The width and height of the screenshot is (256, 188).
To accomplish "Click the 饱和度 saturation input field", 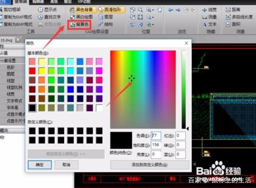I will coord(156,145).
